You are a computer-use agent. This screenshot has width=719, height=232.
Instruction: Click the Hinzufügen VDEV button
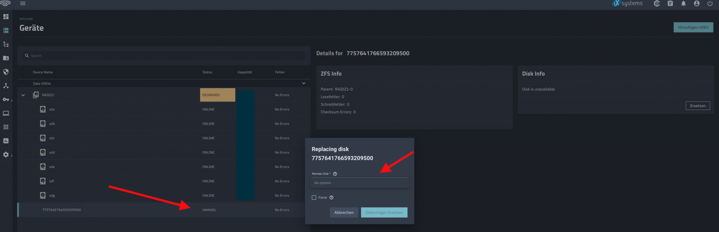click(693, 27)
